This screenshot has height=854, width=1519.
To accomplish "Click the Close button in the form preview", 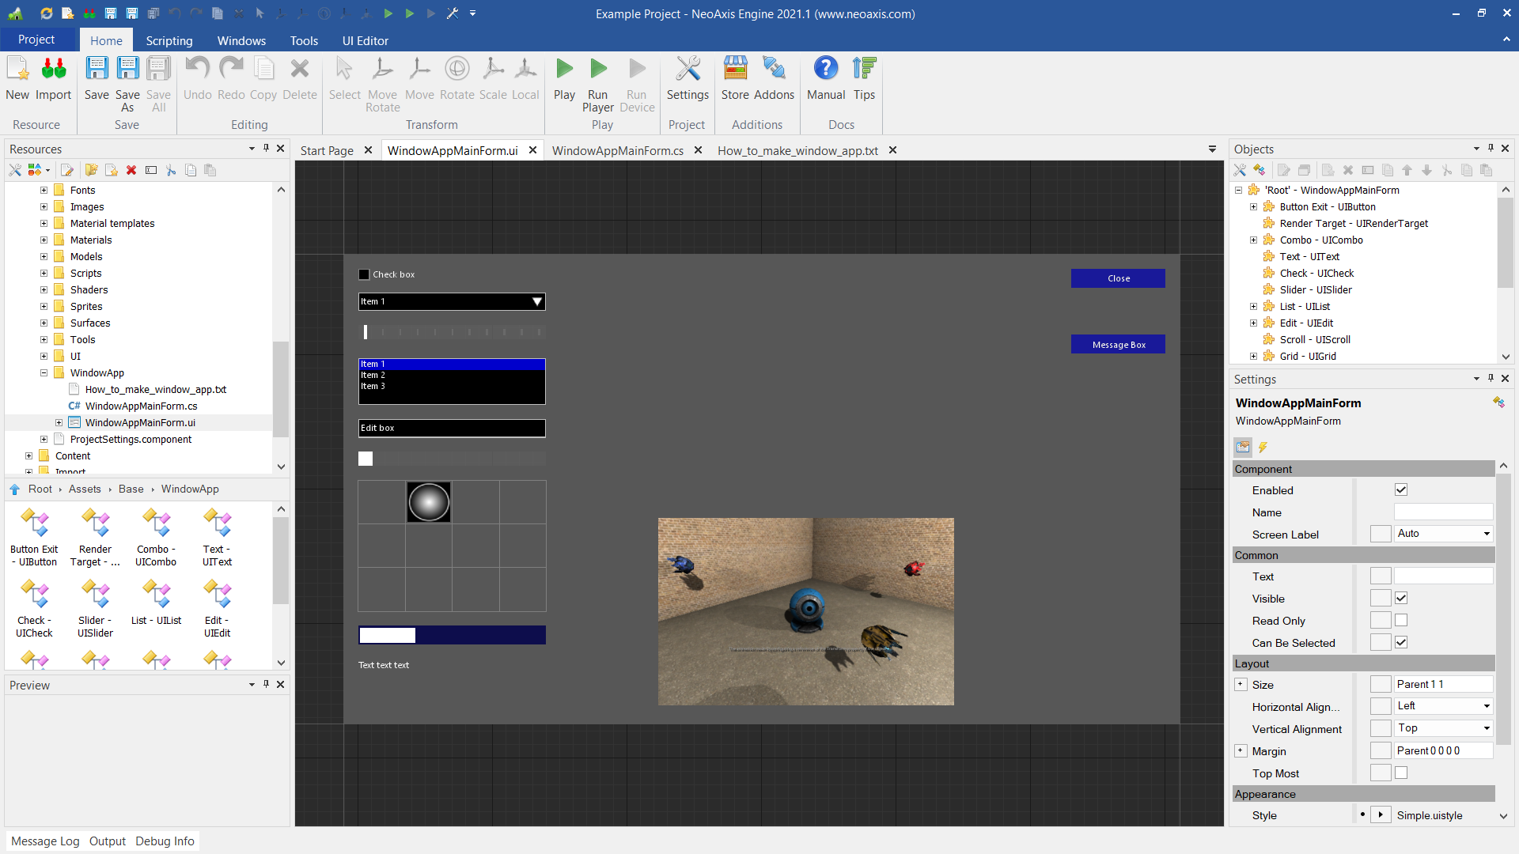I will [x=1118, y=278].
